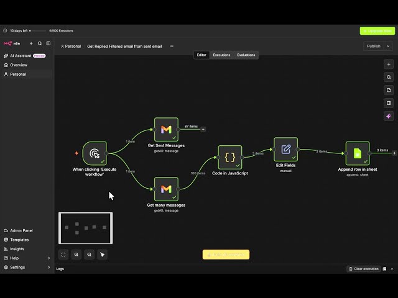Switch to the Executions tab
The height and width of the screenshot is (298, 398).
221,55
